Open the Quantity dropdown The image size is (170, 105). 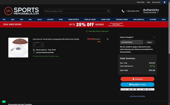pos(38,45)
